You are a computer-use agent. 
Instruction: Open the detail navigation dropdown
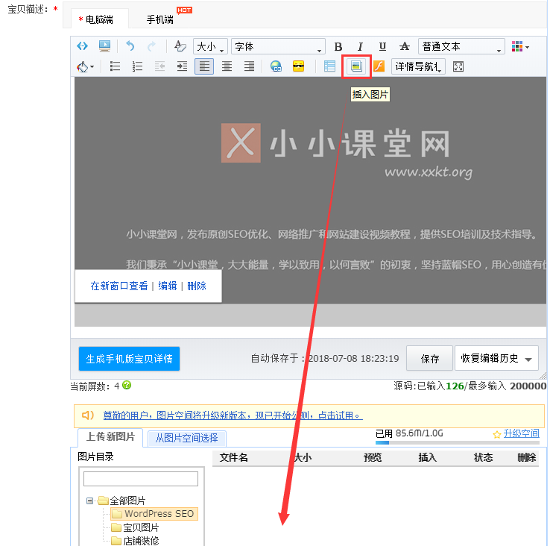(418, 66)
